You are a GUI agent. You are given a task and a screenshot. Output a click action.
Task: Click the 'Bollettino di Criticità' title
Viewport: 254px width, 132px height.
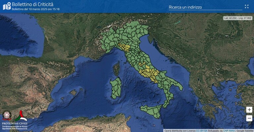pos(32,4)
